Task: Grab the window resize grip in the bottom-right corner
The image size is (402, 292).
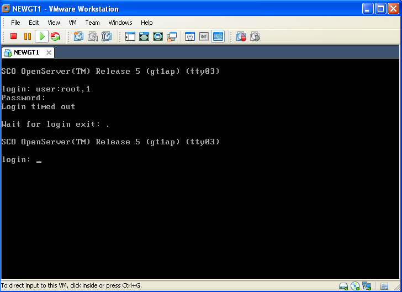Action: coord(397,287)
